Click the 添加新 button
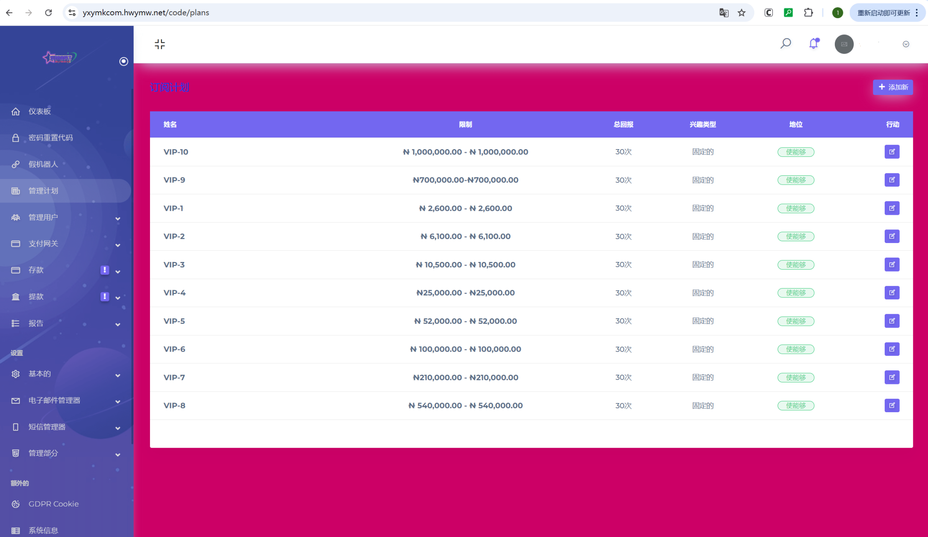This screenshot has height=537, width=928. [893, 87]
